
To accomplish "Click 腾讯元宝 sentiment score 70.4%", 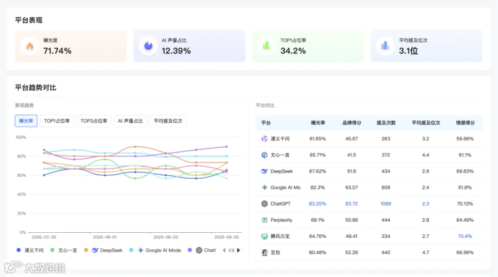I will click(x=465, y=236).
